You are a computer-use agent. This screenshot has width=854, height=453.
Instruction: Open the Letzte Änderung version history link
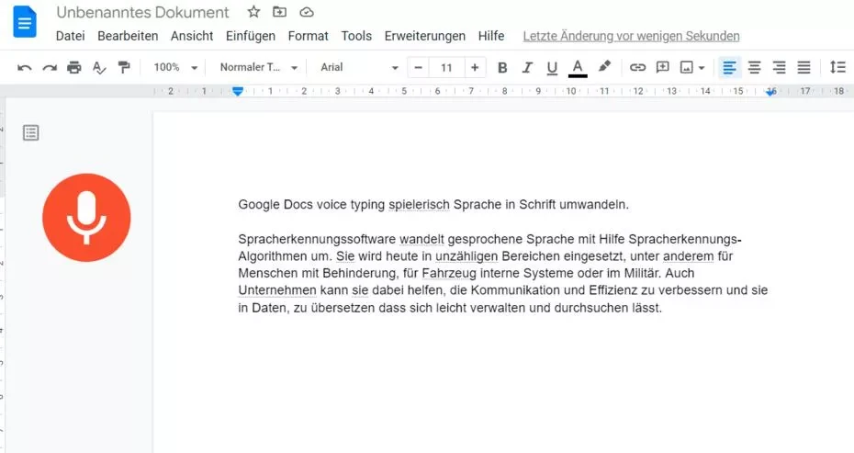coord(631,36)
